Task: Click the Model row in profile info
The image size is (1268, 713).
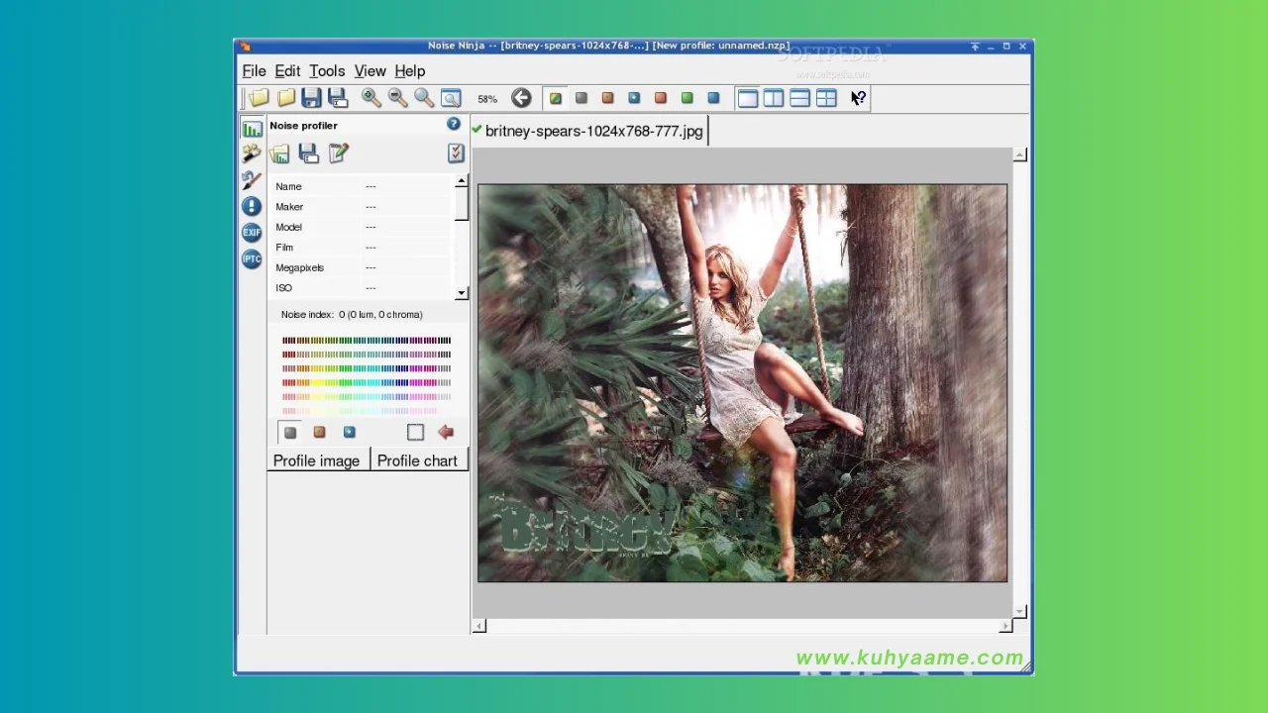Action: pyautogui.click(x=362, y=227)
